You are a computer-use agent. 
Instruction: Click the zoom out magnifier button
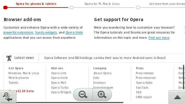coord(83,94)
